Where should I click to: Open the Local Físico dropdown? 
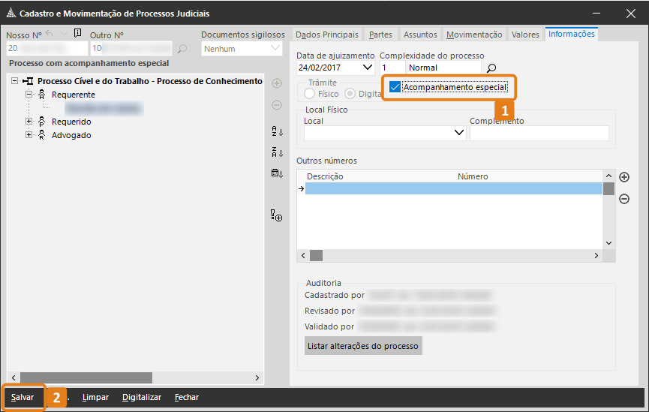point(460,133)
